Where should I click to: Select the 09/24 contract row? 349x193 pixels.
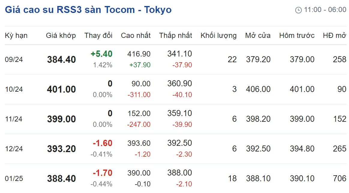coord(176,60)
